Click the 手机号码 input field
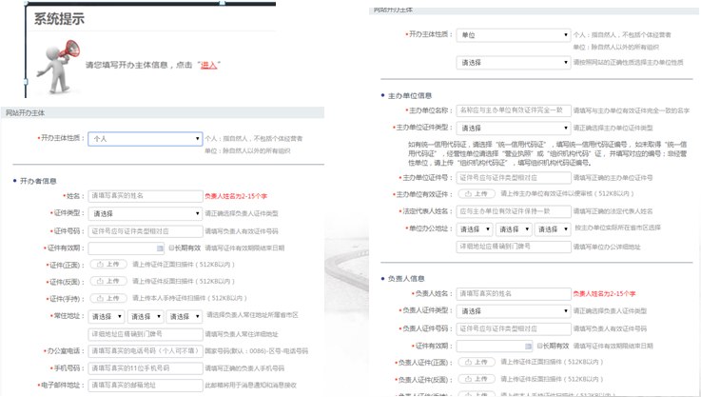The width and height of the screenshot is (701, 397). tap(145, 367)
